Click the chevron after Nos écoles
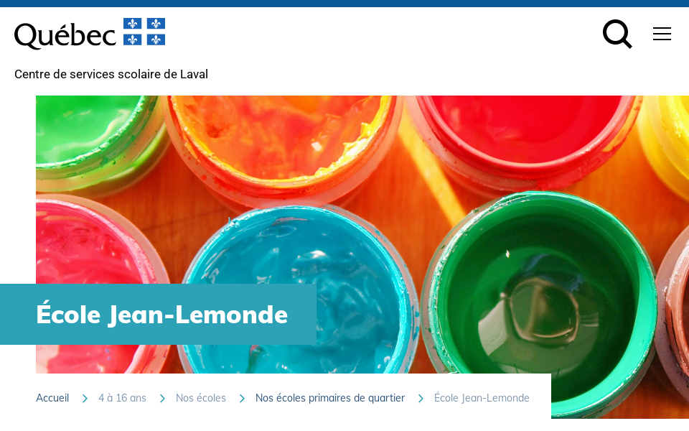The width and height of the screenshot is (689, 431). click(242, 399)
